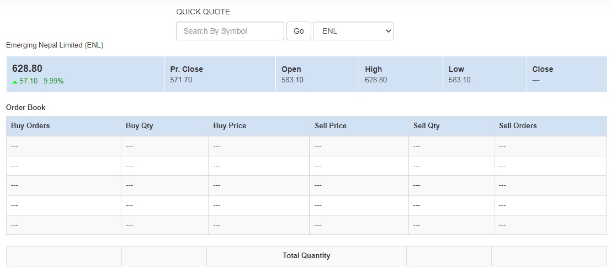
Task: Click the Emerging Nepal Limited (ENL) title
Action: pyautogui.click(x=55, y=45)
